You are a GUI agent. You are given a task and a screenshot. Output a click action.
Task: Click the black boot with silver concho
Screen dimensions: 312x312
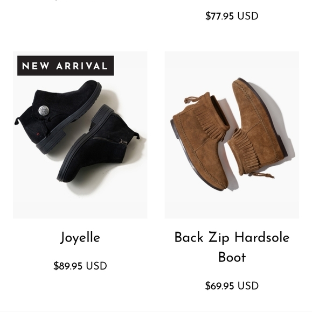click(x=58, y=116)
